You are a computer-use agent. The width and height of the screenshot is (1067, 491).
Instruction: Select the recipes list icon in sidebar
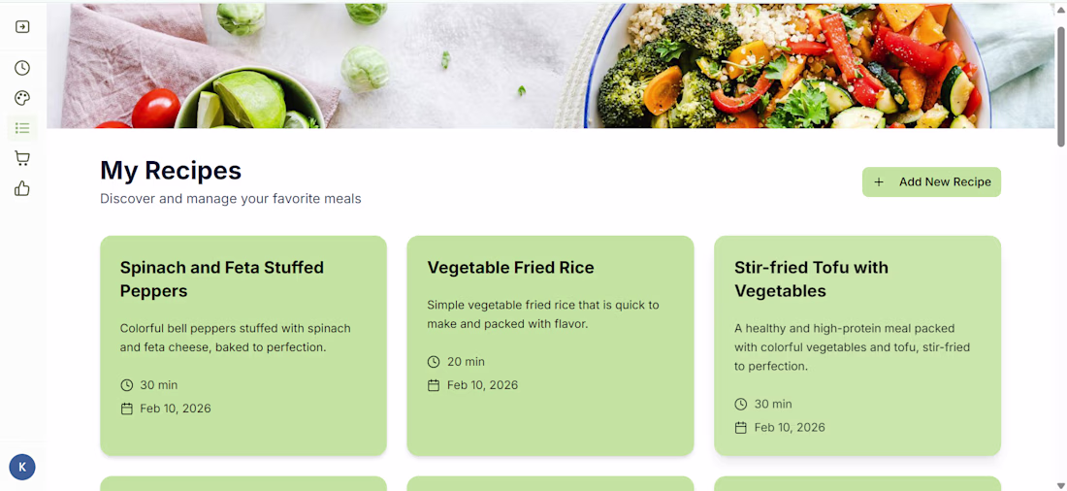click(22, 128)
